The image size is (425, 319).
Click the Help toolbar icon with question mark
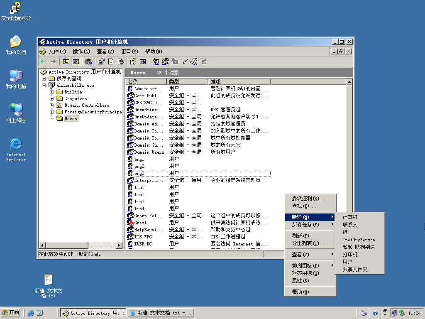[x=133, y=61]
